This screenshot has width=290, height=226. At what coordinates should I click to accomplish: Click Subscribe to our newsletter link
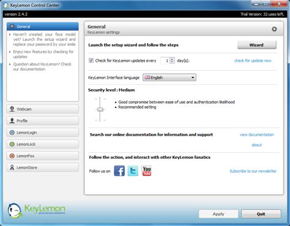tap(253, 171)
